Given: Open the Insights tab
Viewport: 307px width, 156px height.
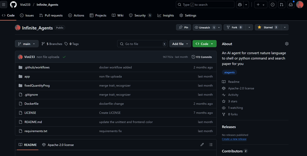Looking at the screenshot, I should coord(166,15).
